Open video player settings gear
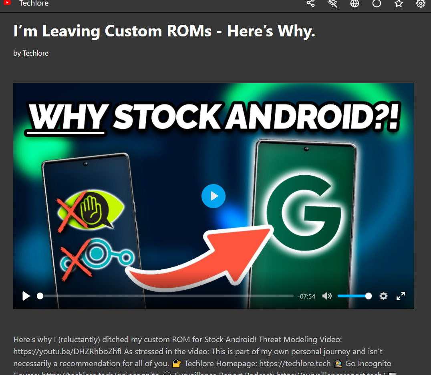The height and width of the screenshot is (375, 431). point(383,296)
